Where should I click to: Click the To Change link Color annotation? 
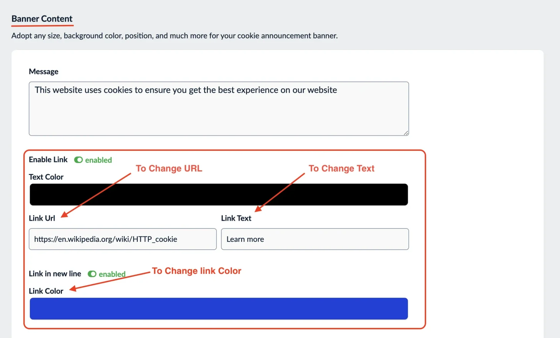click(197, 271)
